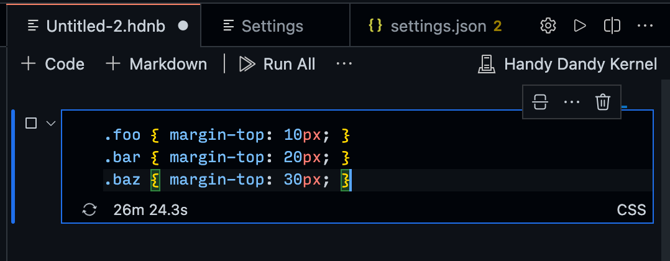The image size is (670, 261).
Task: Click the cell run checkbox button
Action: [31, 124]
